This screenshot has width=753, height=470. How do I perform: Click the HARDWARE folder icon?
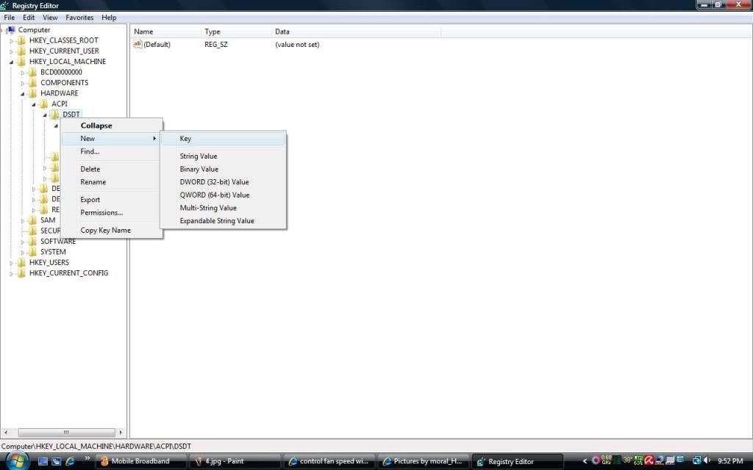click(32, 93)
